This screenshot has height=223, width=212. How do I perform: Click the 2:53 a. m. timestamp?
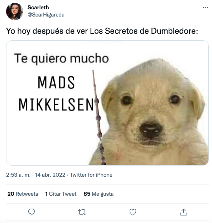(18, 175)
